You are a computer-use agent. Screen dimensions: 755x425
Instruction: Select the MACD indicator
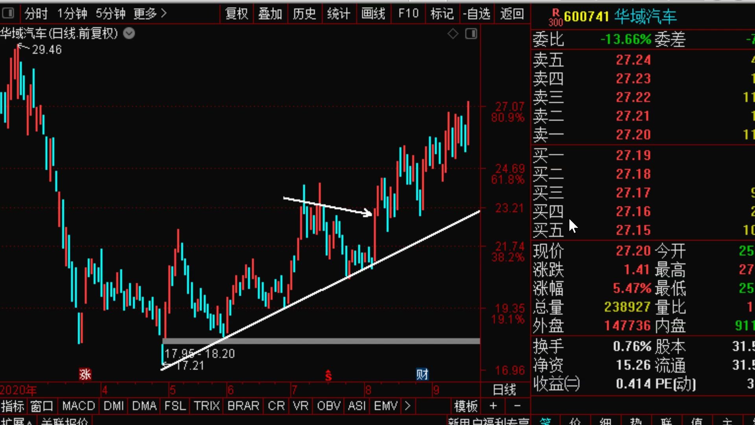click(x=79, y=406)
